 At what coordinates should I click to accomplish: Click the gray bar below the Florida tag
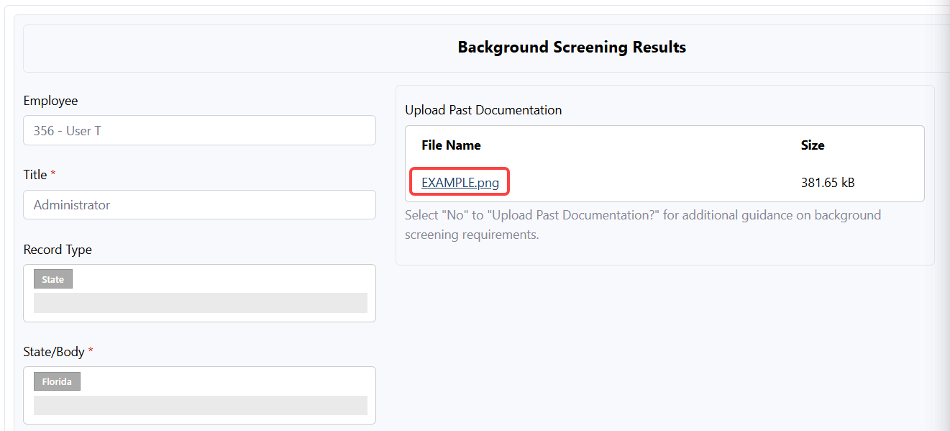(x=200, y=405)
